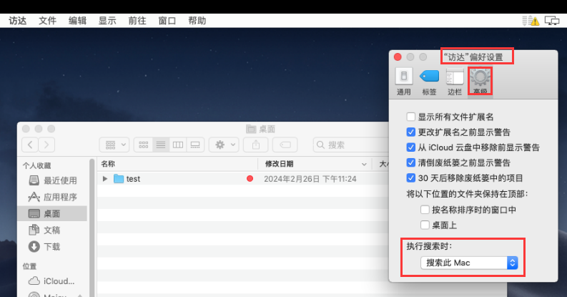Viewport: 567px width, 297px height.
Task: Go forward in the Finder window
Action: click(46, 145)
